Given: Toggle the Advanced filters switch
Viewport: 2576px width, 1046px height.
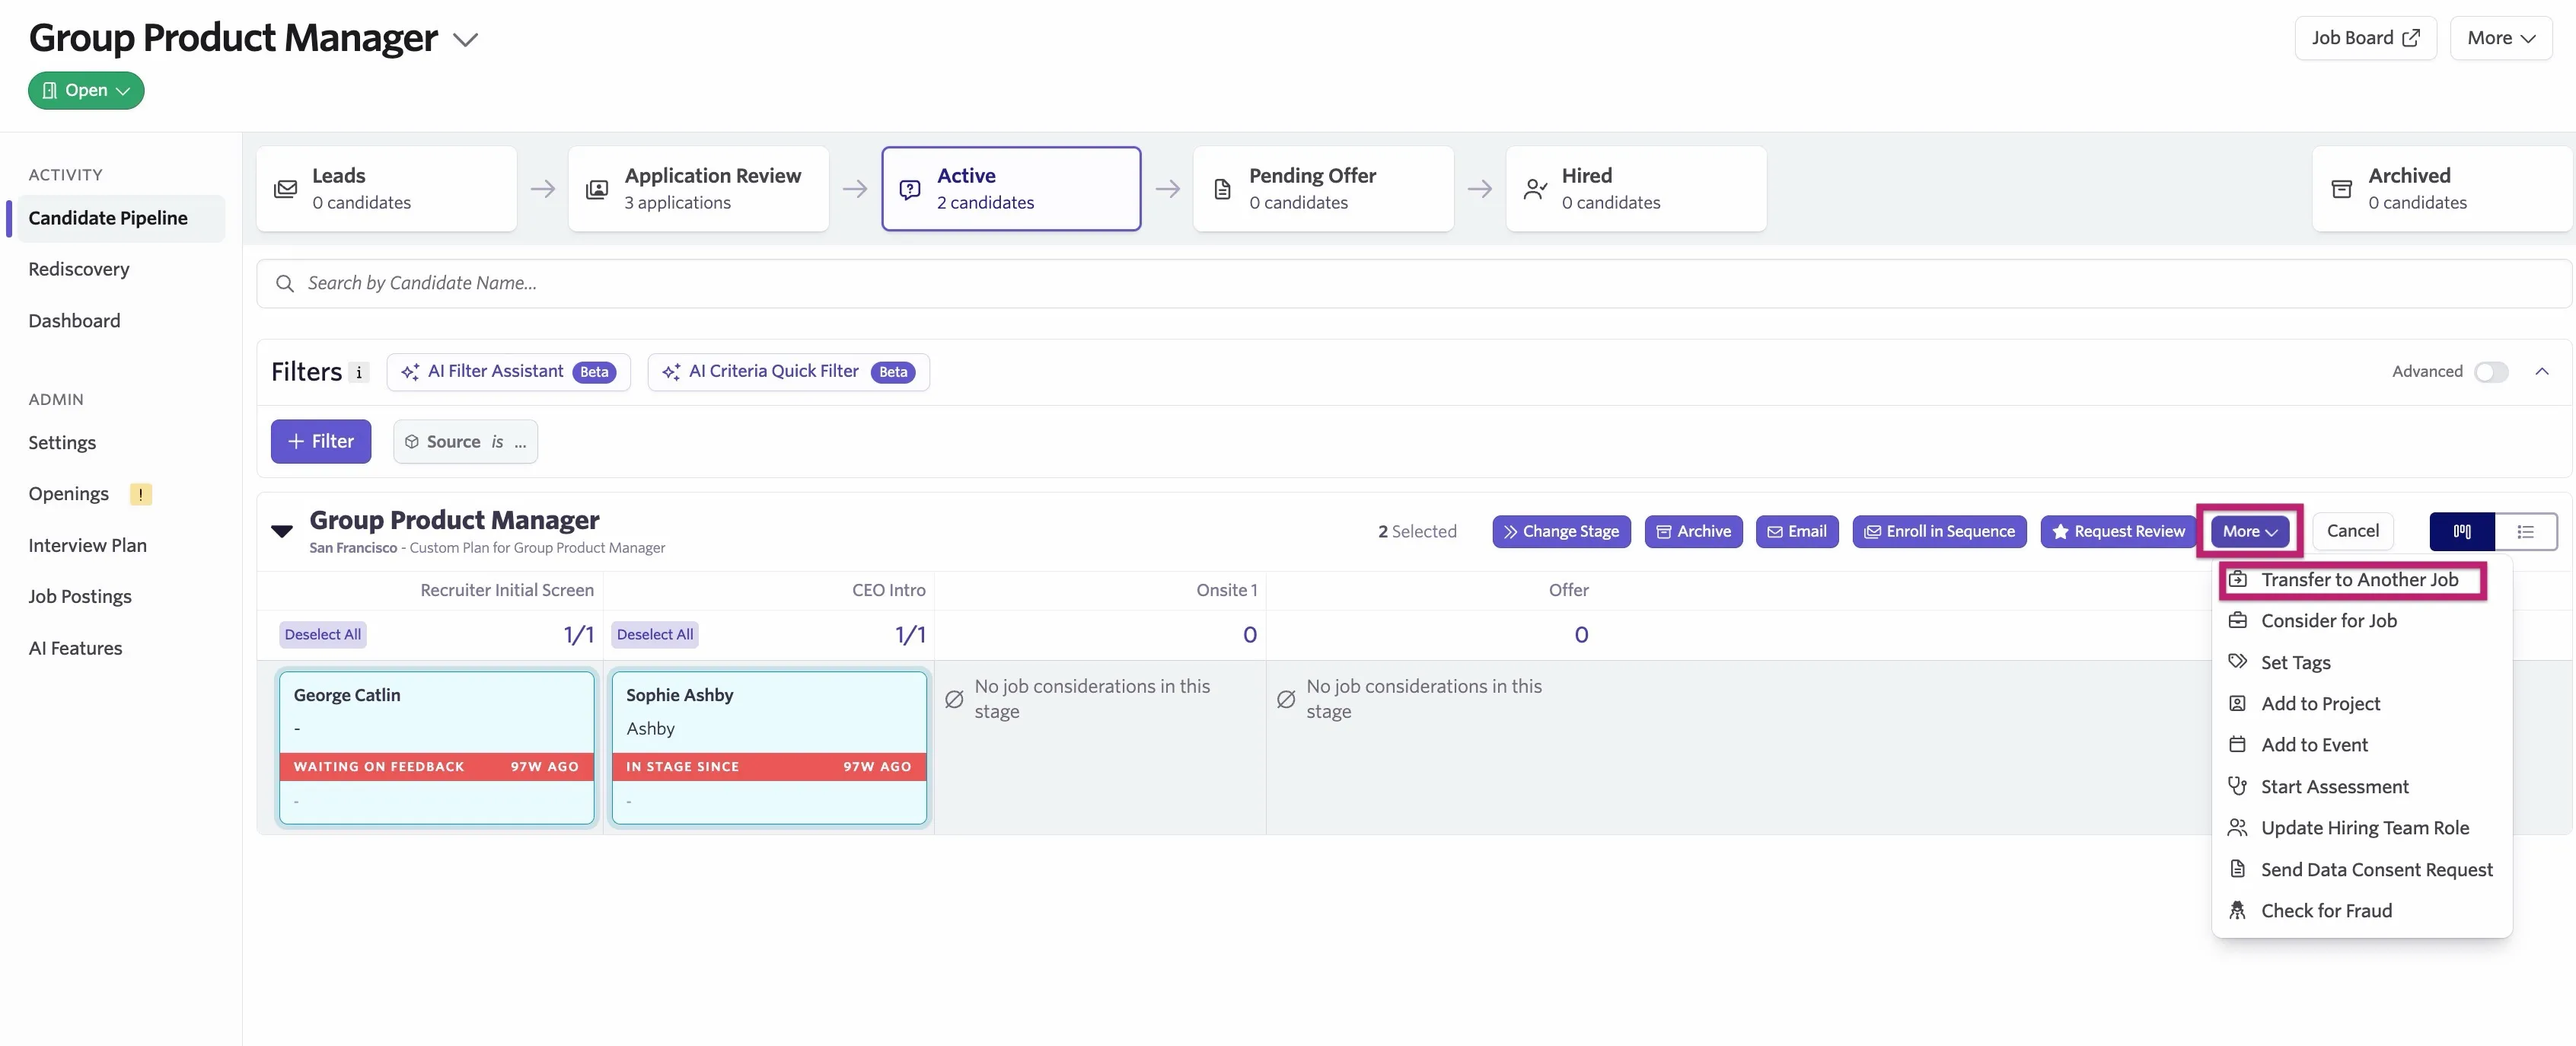Looking at the screenshot, I should [x=2491, y=372].
